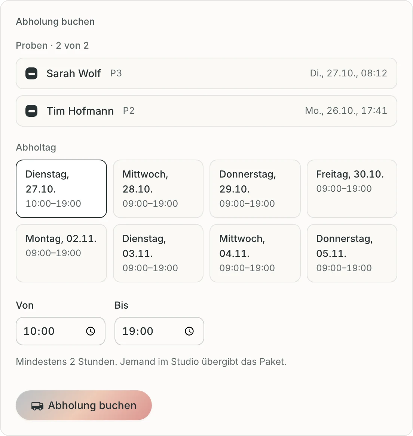Click the Proben · 2 von 2 label
The width and height of the screenshot is (413, 436).
[52, 45]
